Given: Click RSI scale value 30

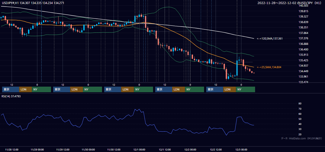Looking at the screenshot, I should click(300, 129).
